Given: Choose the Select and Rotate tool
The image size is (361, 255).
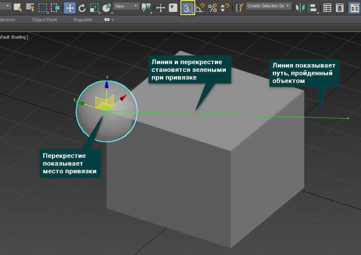Looking at the screenshot, I should coord(82,8).
